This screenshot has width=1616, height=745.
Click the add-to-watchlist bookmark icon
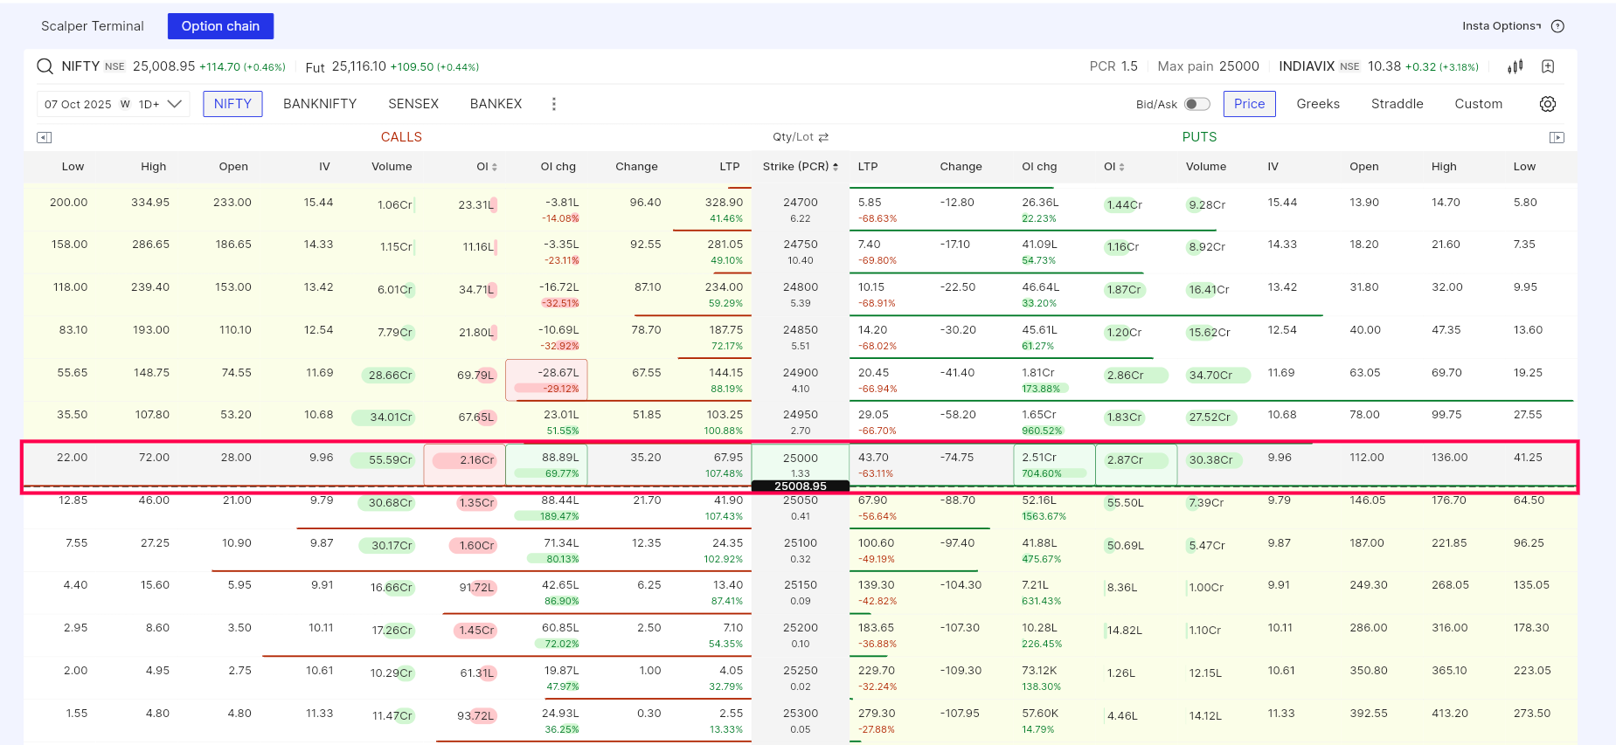point(1548,66)
